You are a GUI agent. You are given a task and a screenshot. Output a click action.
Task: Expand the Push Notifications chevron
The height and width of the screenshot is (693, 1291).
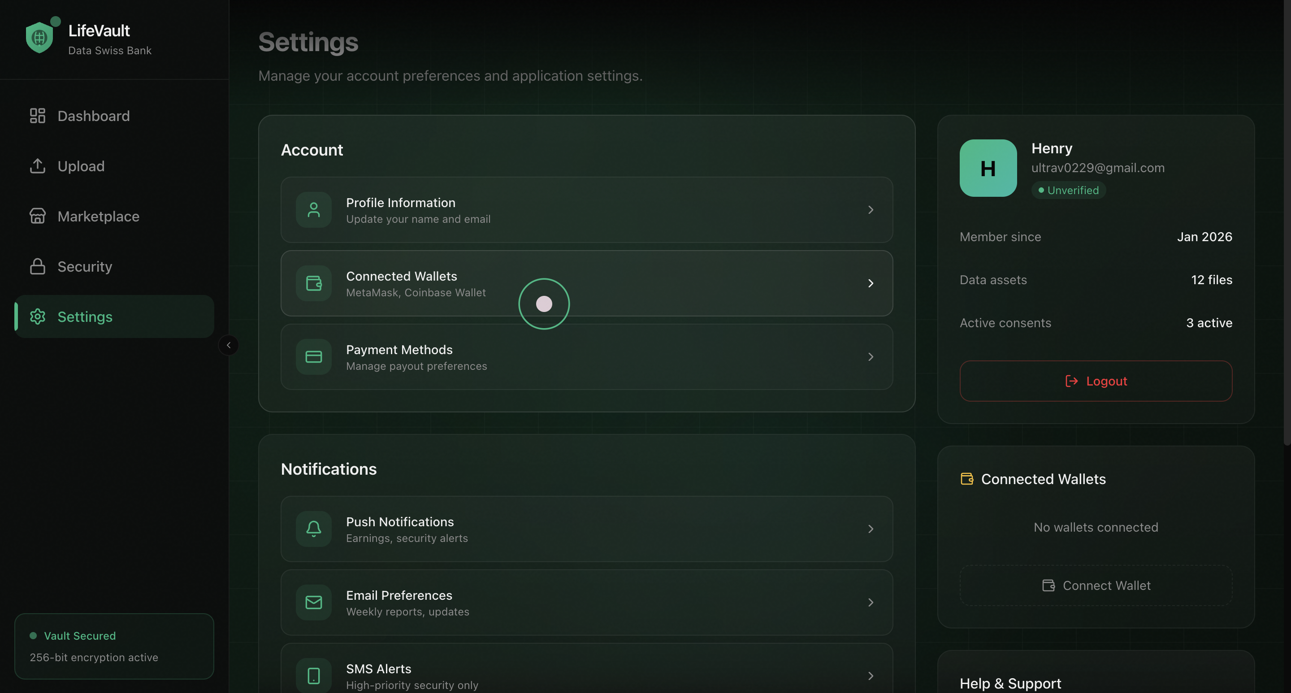coord(871,529)
